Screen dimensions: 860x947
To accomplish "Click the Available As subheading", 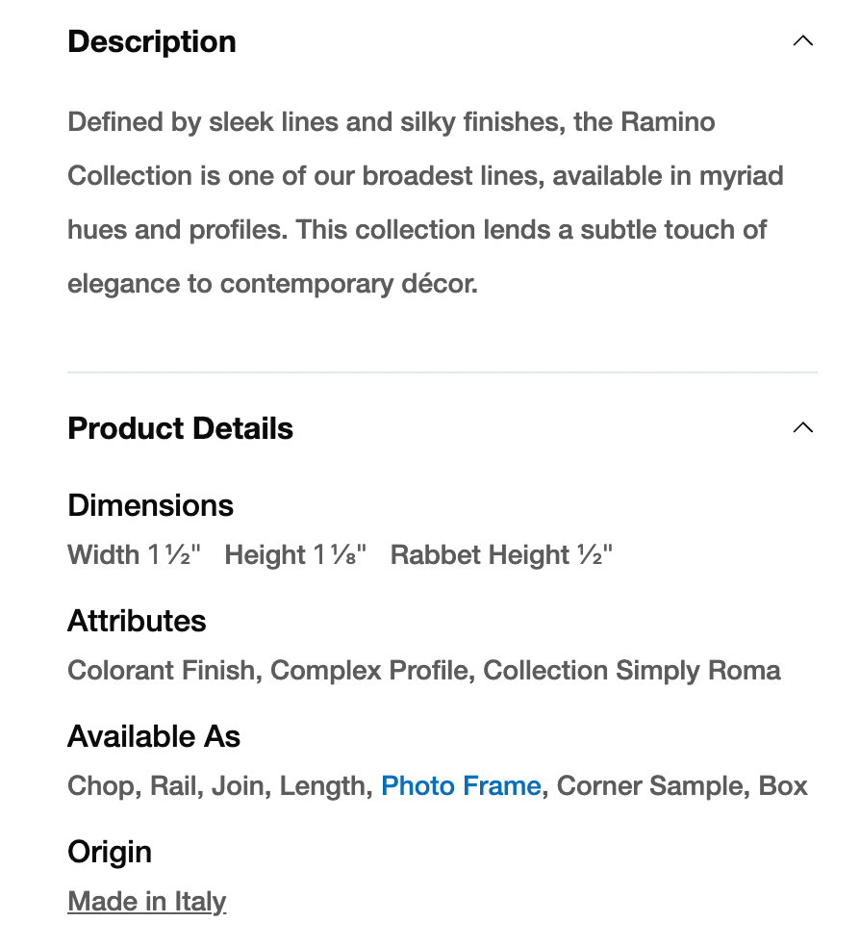I will tap(154, 736).
